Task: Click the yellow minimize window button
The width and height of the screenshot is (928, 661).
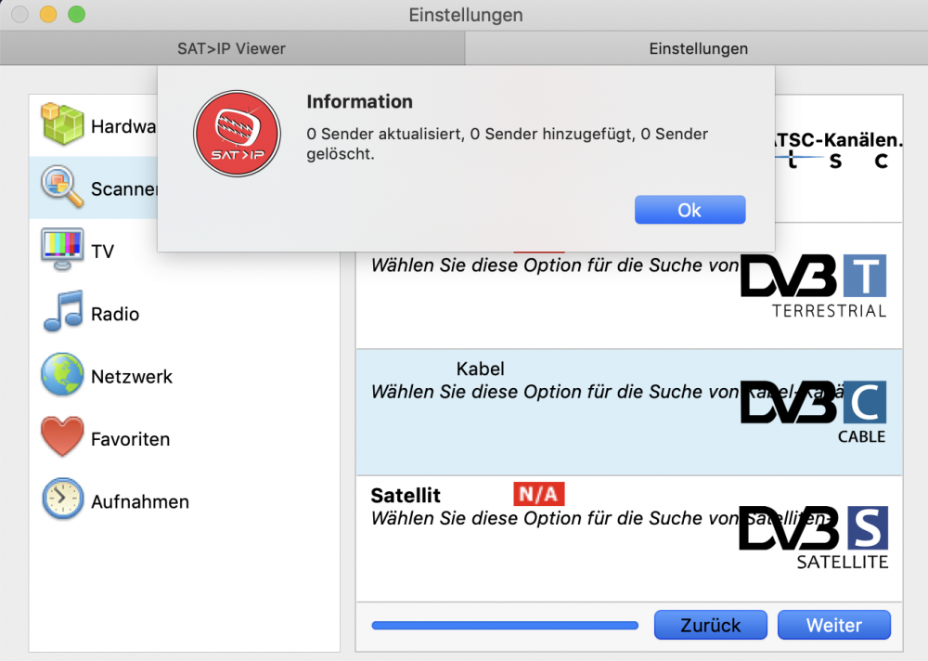Action: click(48, 14)
